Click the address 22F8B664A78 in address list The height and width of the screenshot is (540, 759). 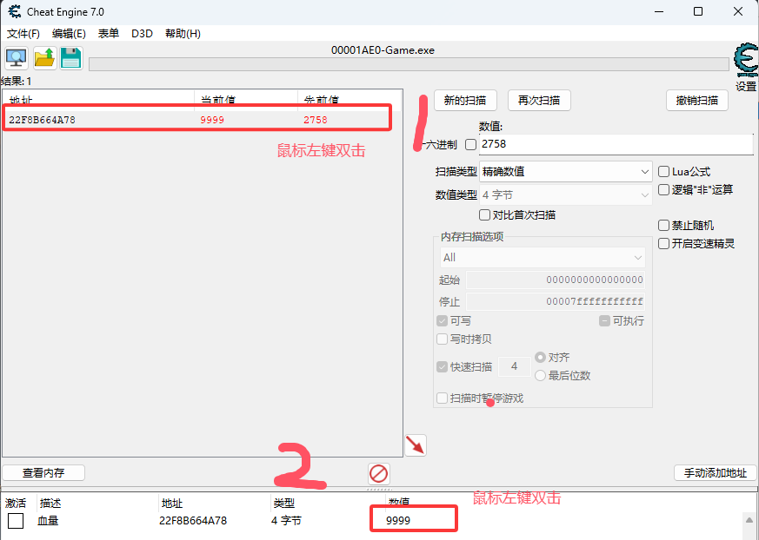coord(193,521)
